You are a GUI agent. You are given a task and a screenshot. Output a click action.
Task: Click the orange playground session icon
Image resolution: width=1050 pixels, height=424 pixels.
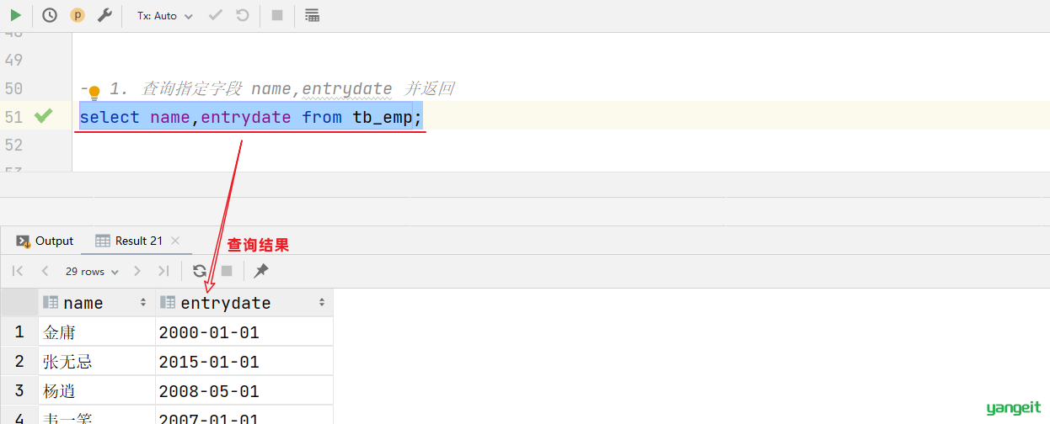(x=78, y=15)
